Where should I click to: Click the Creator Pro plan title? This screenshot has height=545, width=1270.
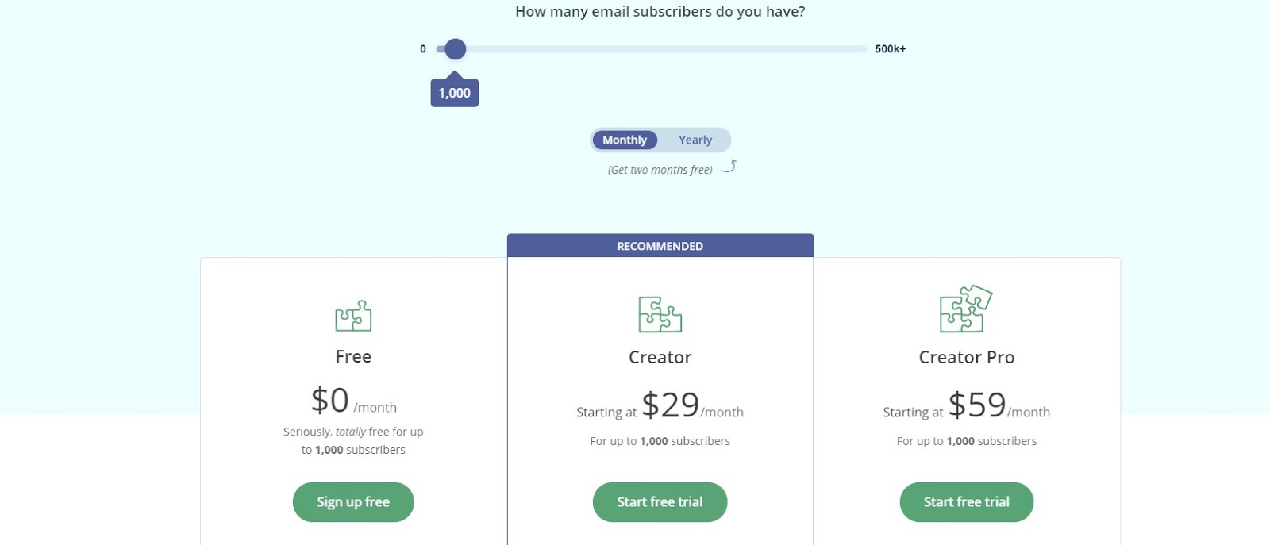[x=965, y=357]
